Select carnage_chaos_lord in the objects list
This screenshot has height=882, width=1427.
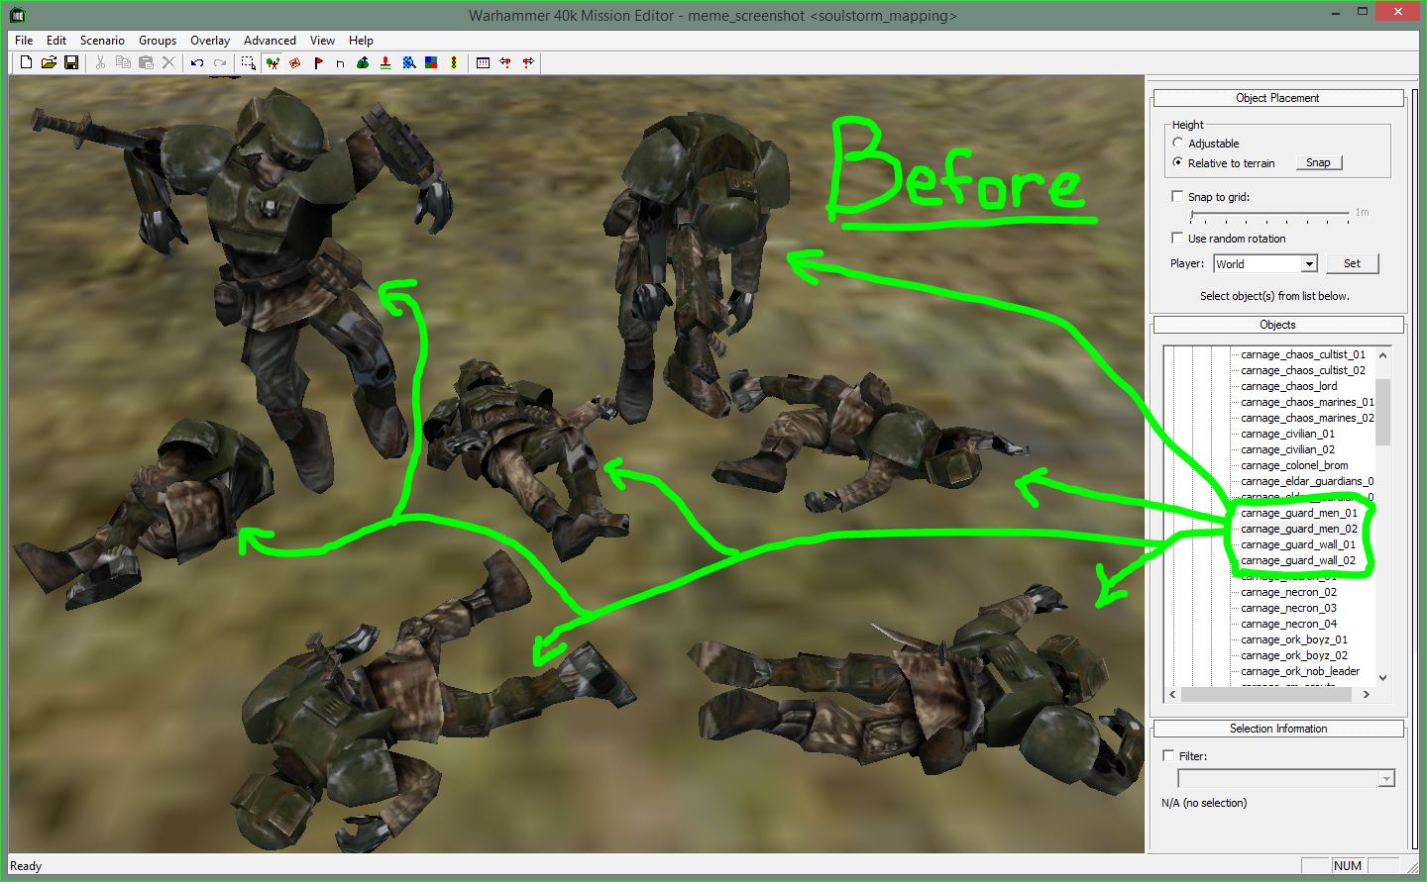(1288, 386)
